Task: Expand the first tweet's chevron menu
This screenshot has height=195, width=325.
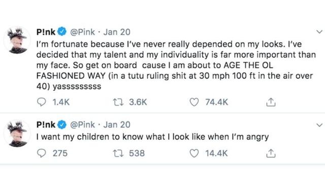Action: click(x=319, y=32)
